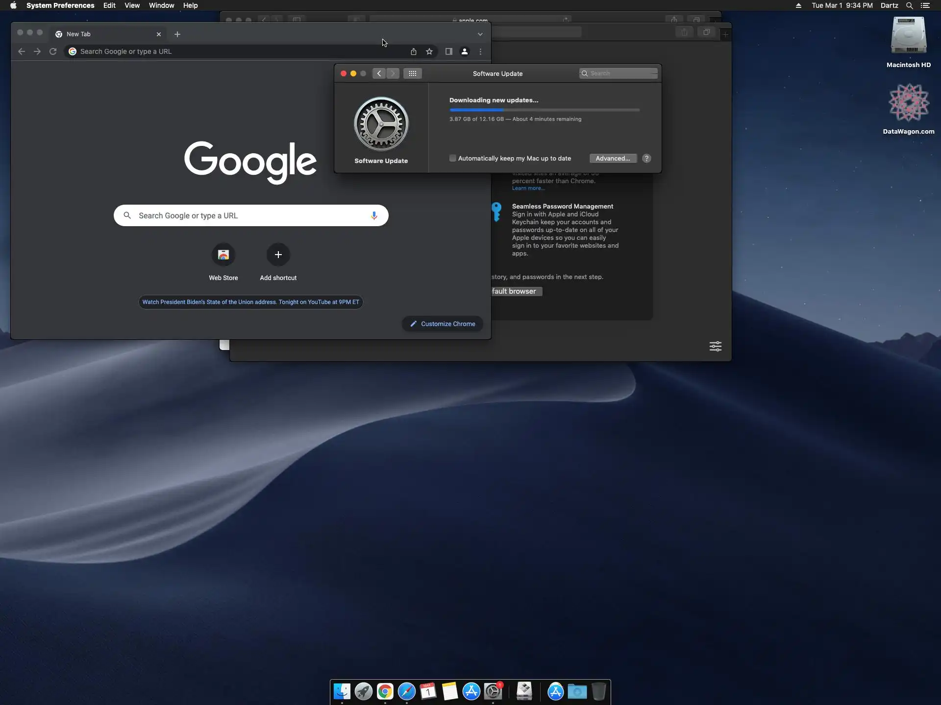Show all preferences grid icon

click(412, 73)
